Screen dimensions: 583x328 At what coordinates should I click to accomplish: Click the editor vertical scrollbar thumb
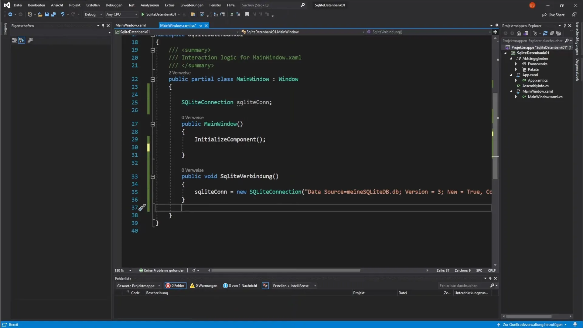click(495, 136)
